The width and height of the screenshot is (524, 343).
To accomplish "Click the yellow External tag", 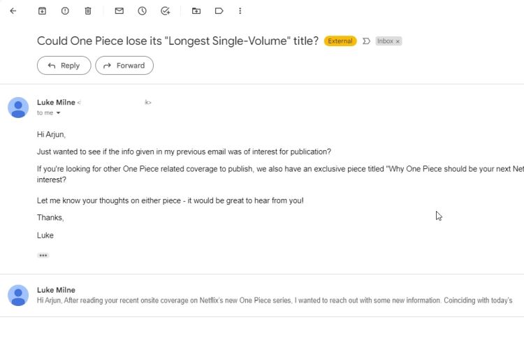I will tap(340, 41).
